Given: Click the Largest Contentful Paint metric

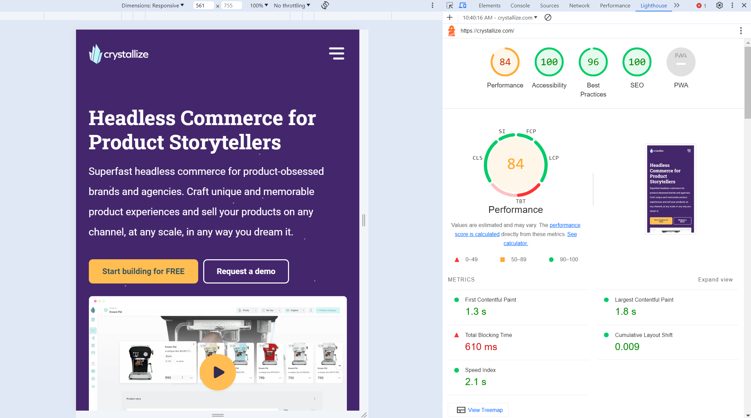Looking at the screenshot, I should [x=668, y=307].
